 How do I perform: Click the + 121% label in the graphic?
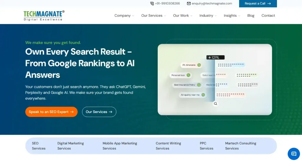(215, 57)
